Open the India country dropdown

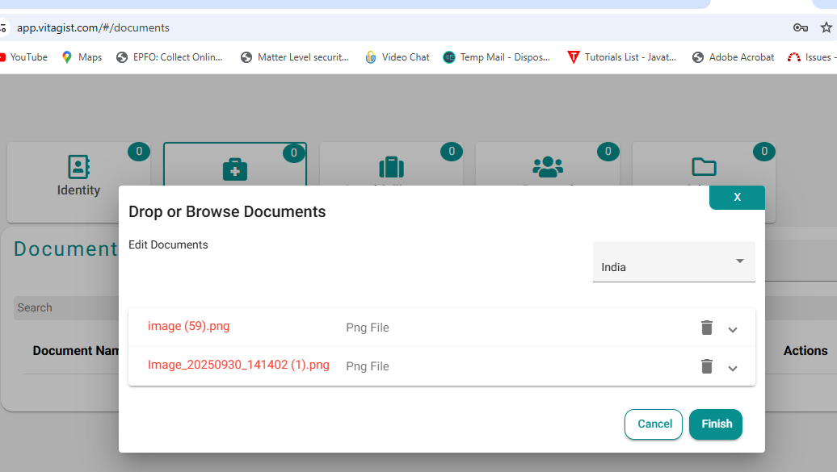click(674, 262)
